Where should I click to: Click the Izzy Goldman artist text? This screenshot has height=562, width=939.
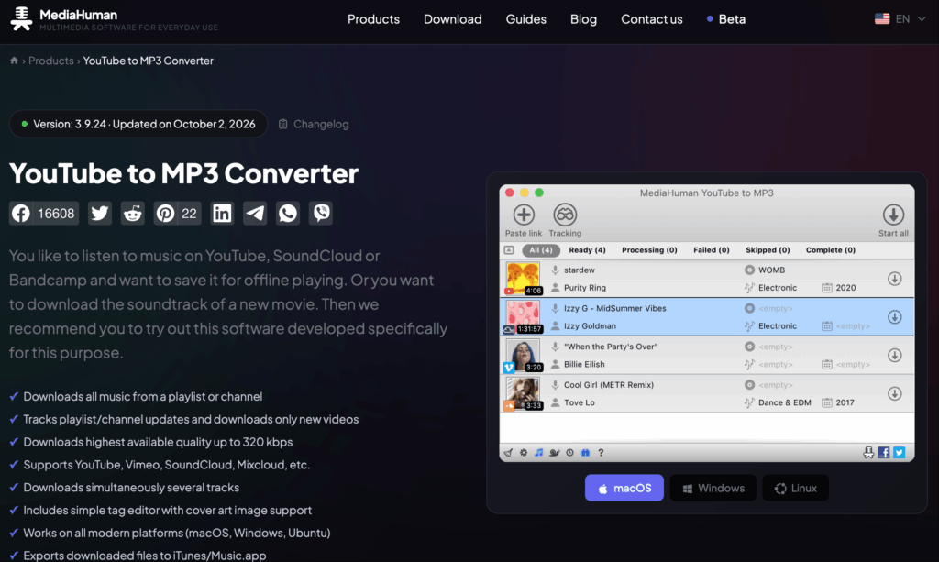pyautogui.click(x=590, y=326)
